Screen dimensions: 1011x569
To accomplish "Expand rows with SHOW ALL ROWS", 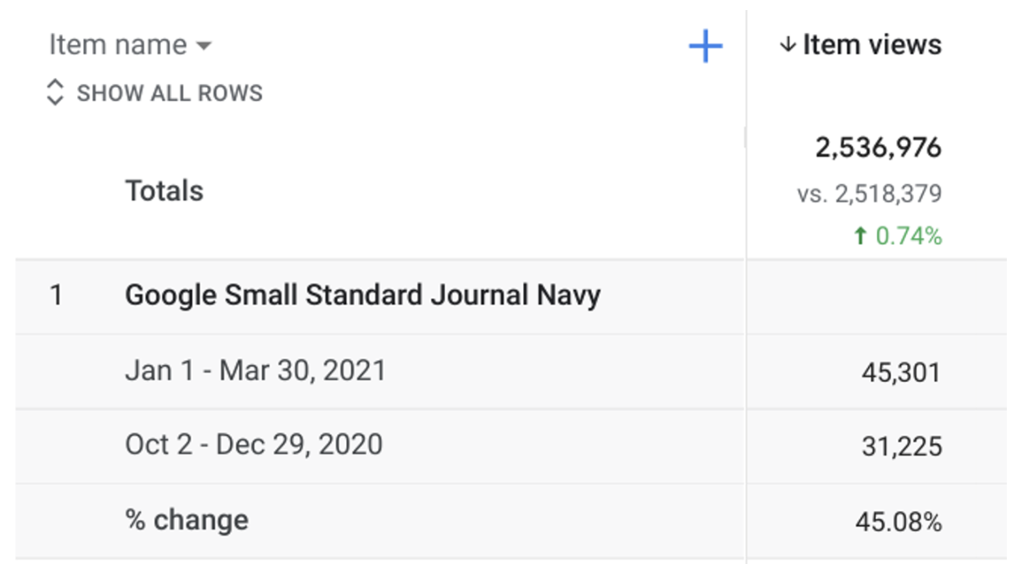I will 155,92.
